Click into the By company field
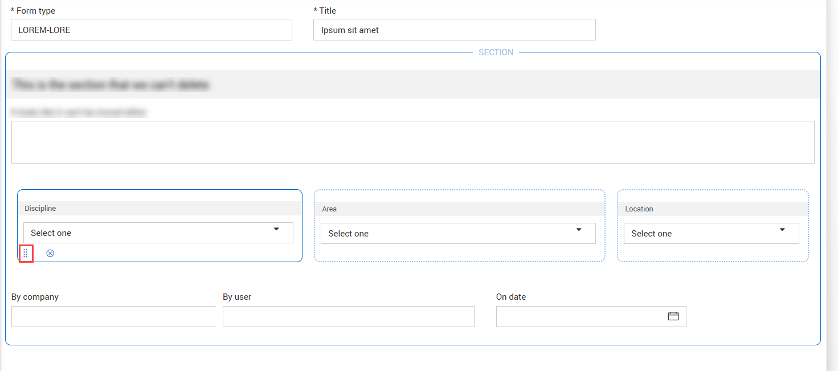Image resolution: width=838 pixels, height=371 pixels. [113, 316]
